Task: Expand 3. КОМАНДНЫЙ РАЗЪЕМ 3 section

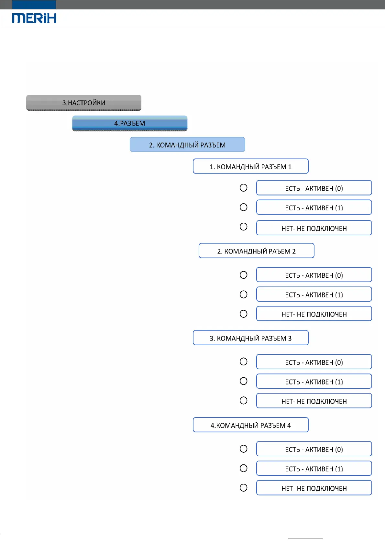Action: click(250, 338)
